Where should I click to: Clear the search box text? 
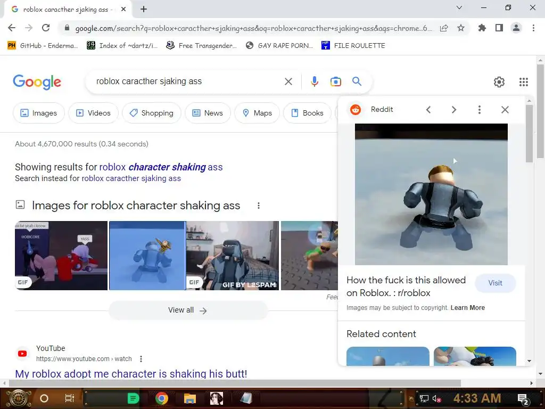(x=288, y=81)
